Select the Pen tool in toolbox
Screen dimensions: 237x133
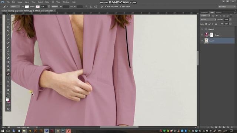click(x=8, y=74)
